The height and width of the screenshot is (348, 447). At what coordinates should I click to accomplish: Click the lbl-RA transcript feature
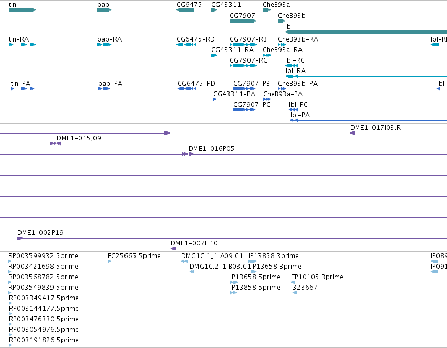(366, 76)
